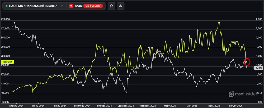The height and width of the screenshot is (108, 264).
Task: Click the 473,000 left axis value
Action: (5, 19)
